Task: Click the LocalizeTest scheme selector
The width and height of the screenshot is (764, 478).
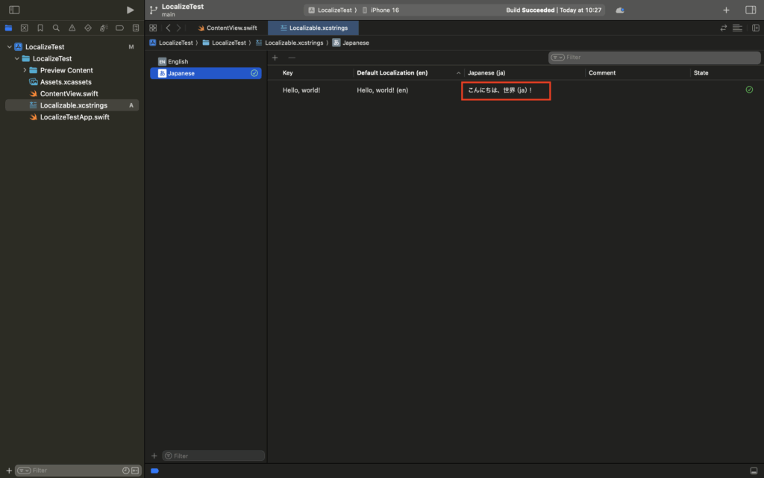Action: (x=330, y=10)
